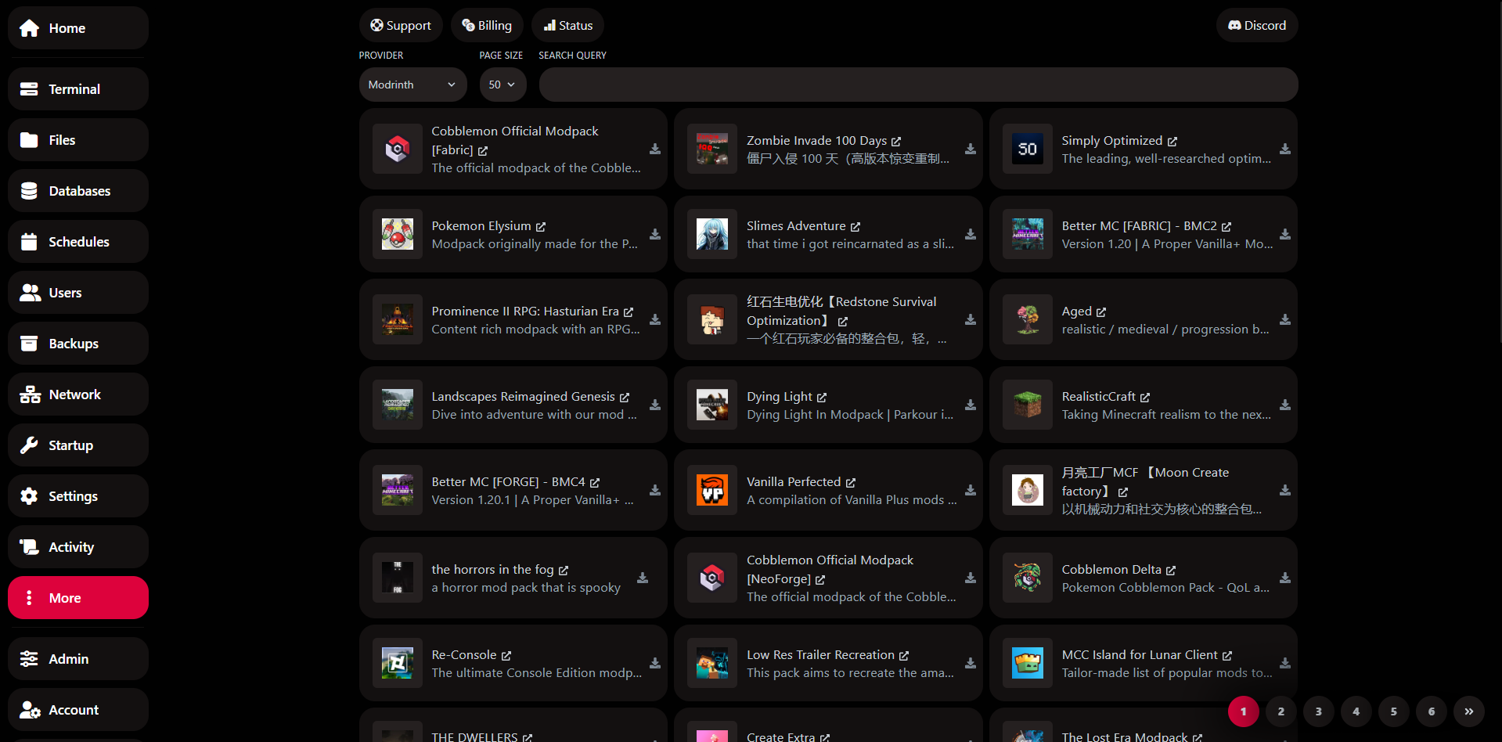Screen dimensions: 1502x742
Task: Download the Aged modpack
Action: [x=1285, y=319]
